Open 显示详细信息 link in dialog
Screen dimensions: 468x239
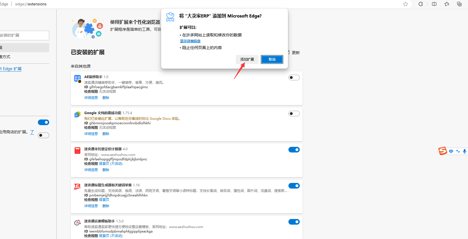pos(190,41)
